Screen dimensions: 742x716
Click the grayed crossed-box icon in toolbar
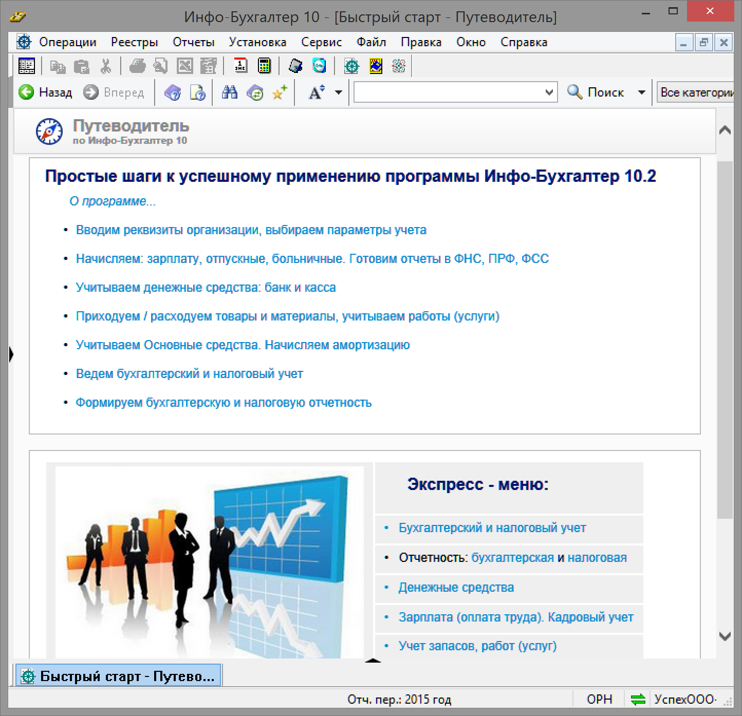pyautogui.click(x=185, y=66)
